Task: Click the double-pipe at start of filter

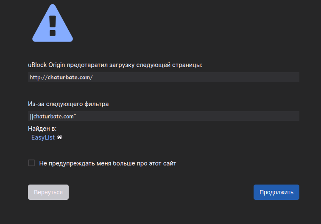Action: (x=31, y=117)
